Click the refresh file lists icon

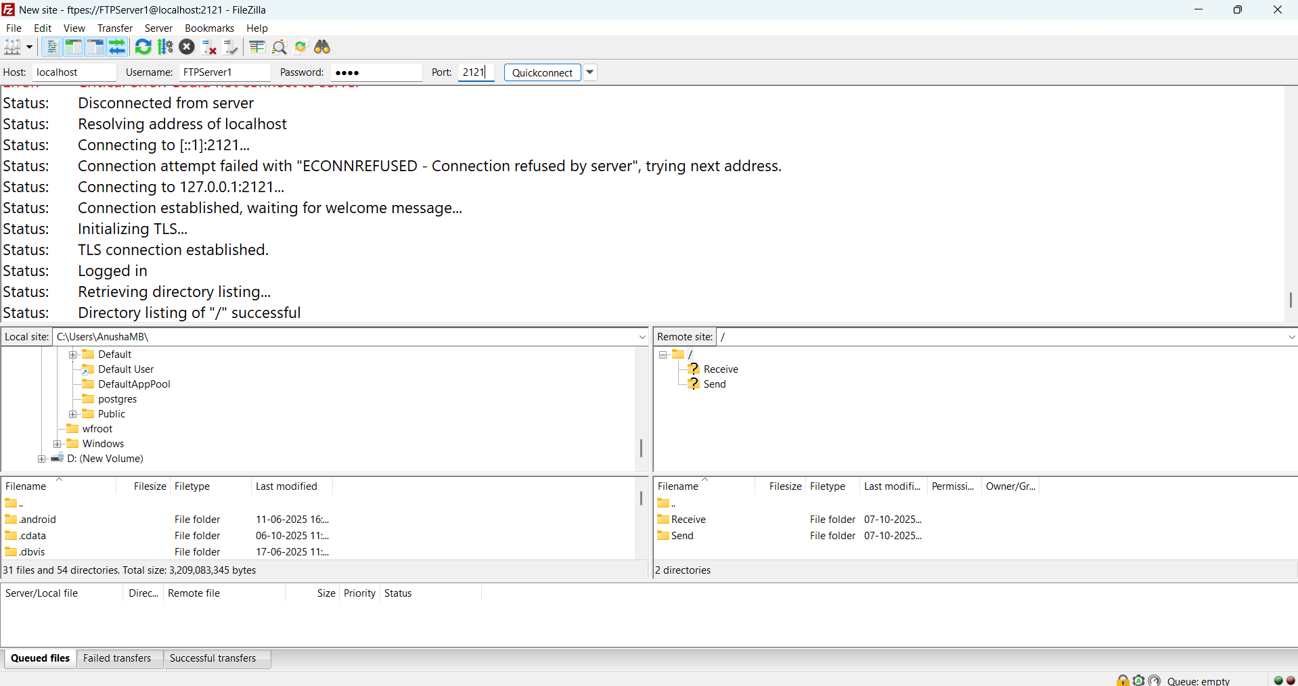point(143,47)
